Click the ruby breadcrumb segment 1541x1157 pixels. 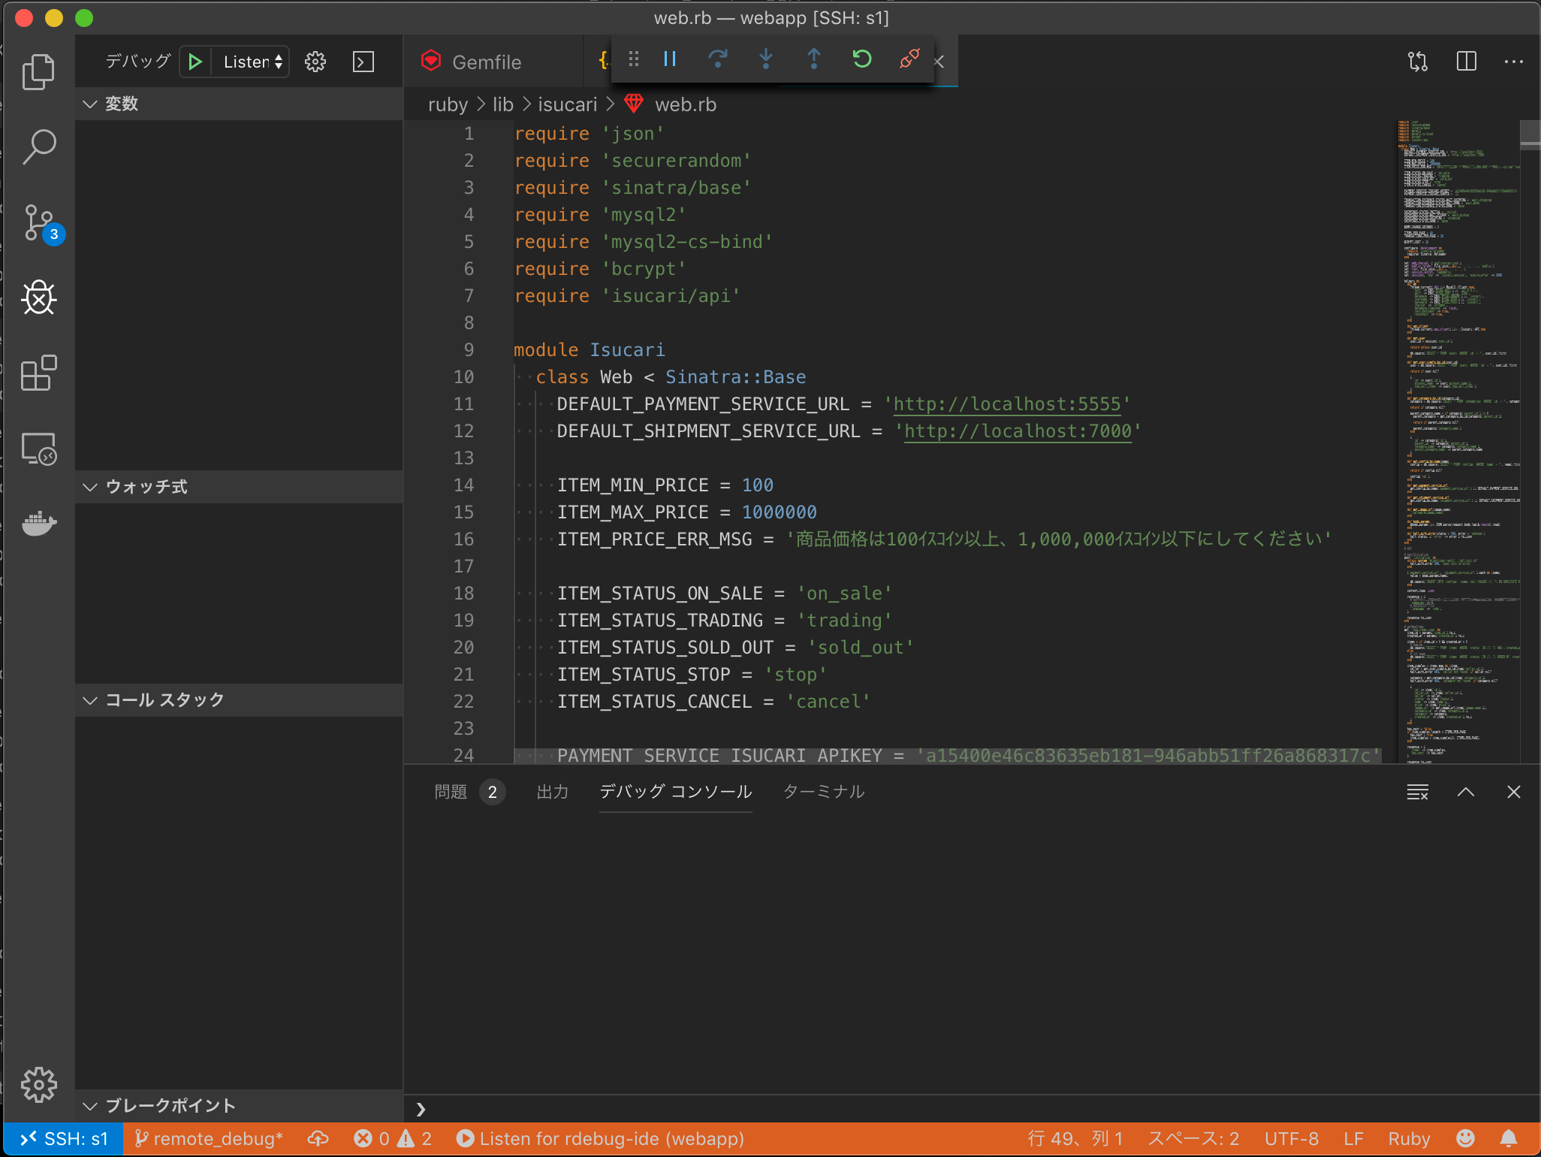pyautogui.click(x=448, y=104)
